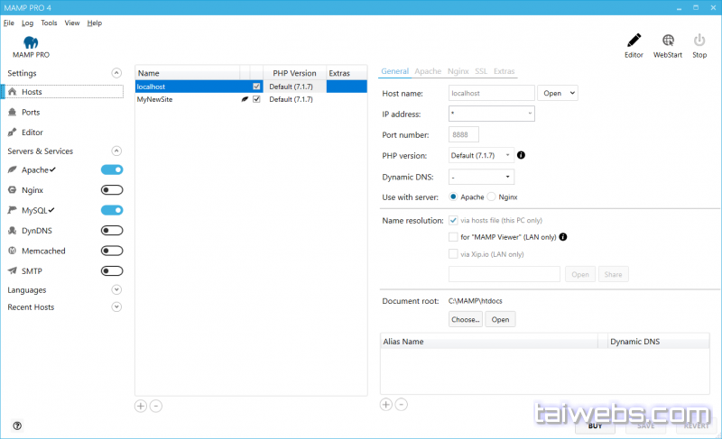Click Memcached icon in sidebar
This screenshot has width=722, height=439.
pos(13,251)
